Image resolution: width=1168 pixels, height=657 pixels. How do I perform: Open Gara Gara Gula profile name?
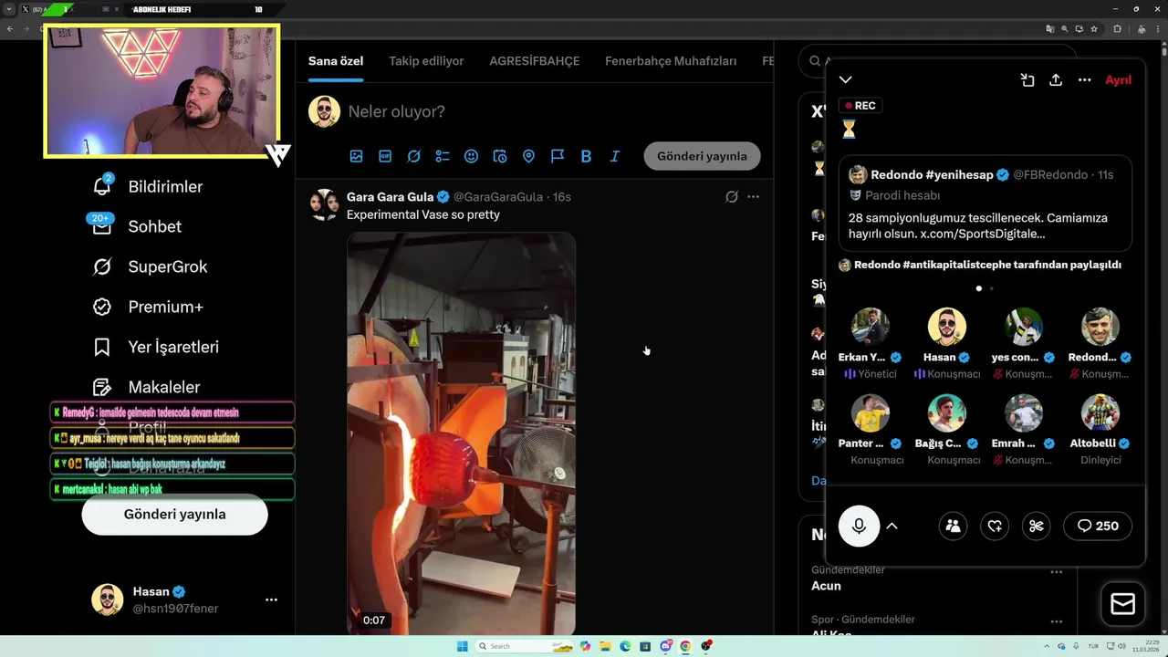tap(391, 196)
